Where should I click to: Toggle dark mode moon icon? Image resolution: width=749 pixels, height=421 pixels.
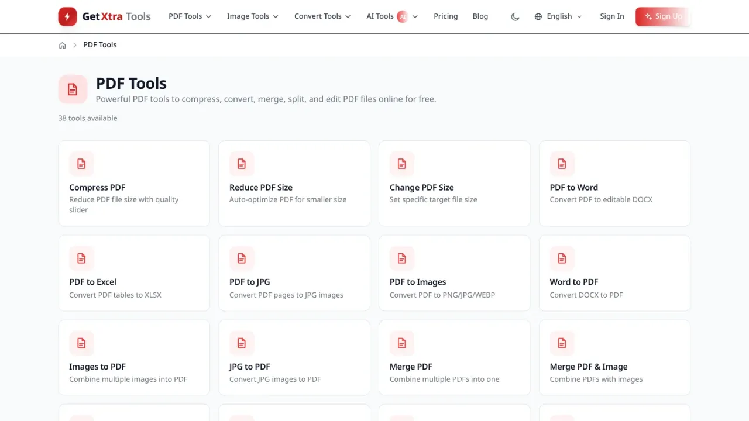tap(515, 16)
